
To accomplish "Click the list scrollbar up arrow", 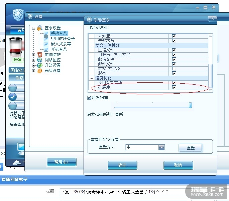I will pyautogui.click(x=211, y=36).
